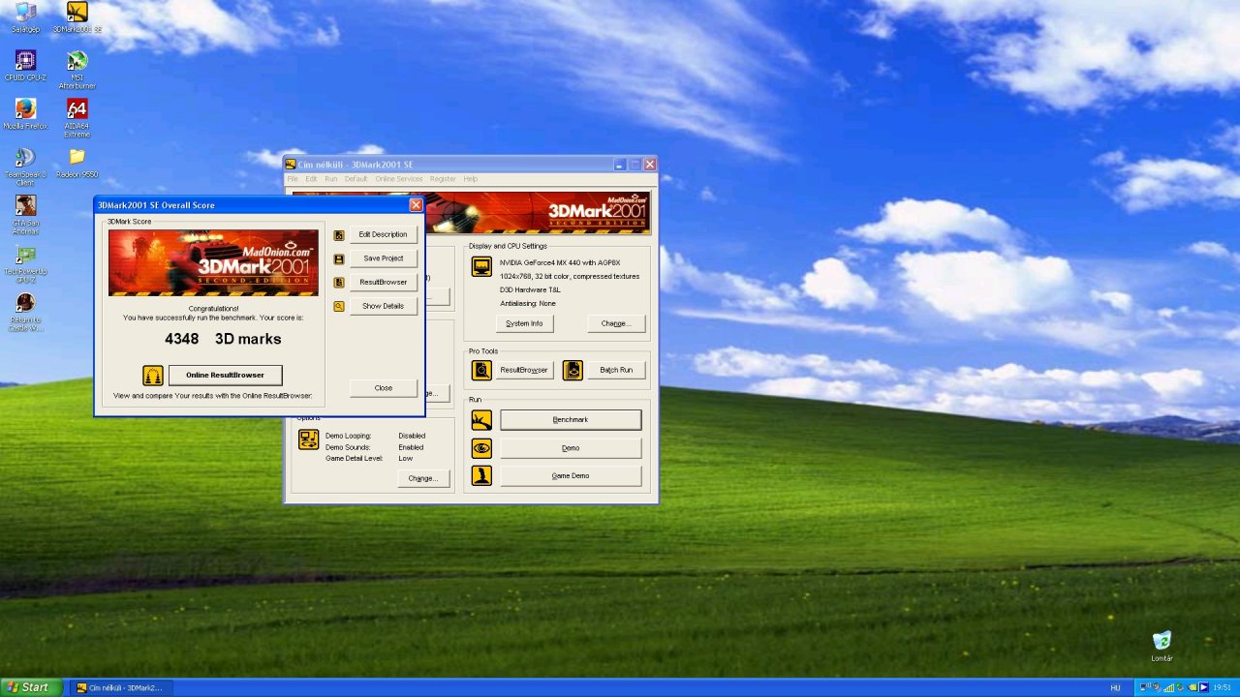Click the Online ResultBrowser yellow icon

point(153,376)
